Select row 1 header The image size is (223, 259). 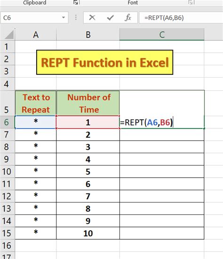pos(7,47)
